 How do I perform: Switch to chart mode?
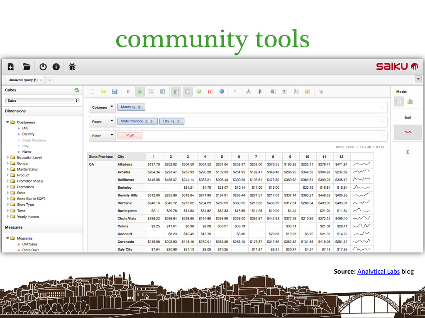(410, 101)
